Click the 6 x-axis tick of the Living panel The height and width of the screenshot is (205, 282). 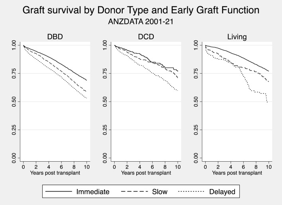pos(243,167)
